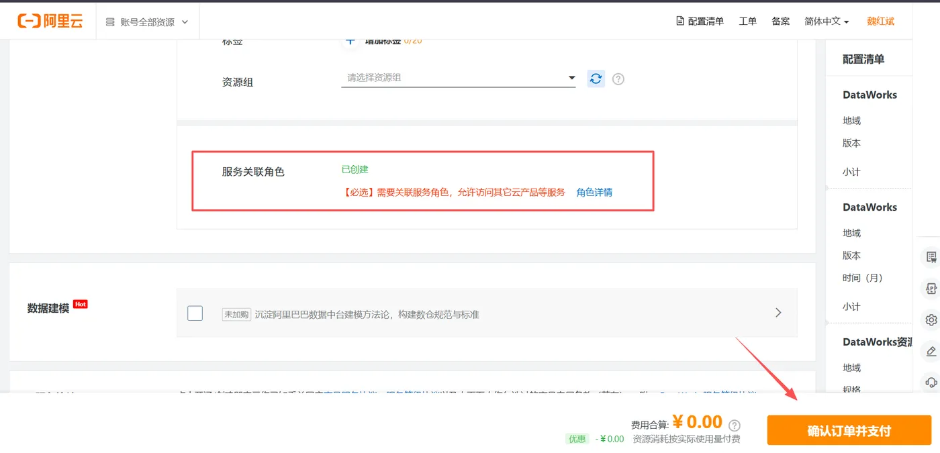940x453 pixels.
Task: Click the 服务关联角色 label
Action: click(x=253, y=172)
